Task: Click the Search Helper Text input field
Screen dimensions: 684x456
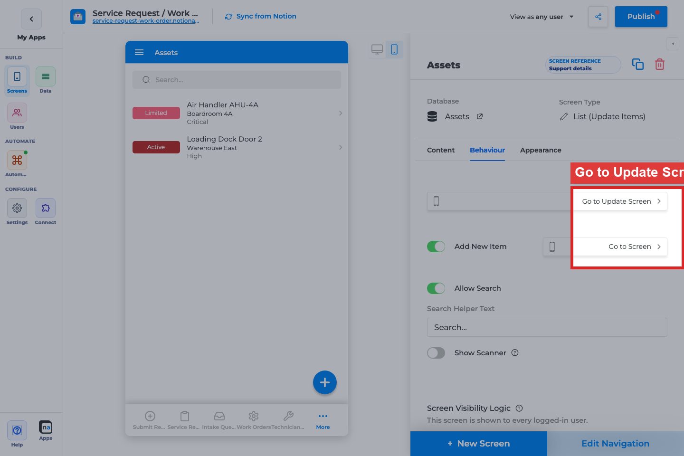Action: tap(547, 327)
